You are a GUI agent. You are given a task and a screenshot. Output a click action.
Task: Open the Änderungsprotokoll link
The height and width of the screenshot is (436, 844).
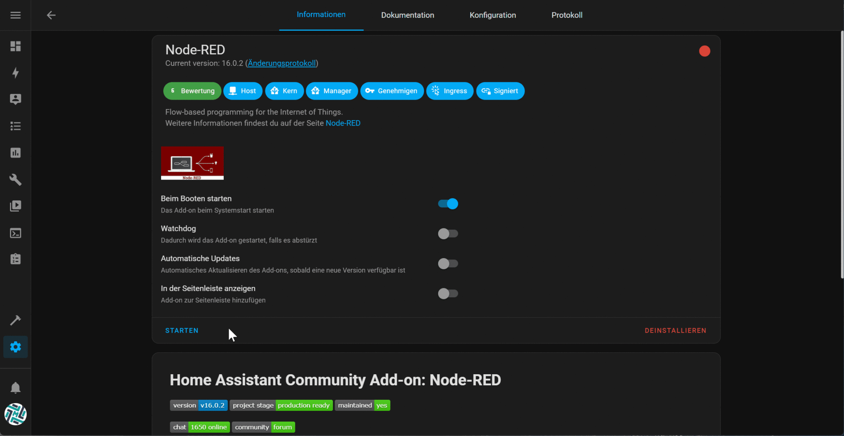click(x=281, y=63)
